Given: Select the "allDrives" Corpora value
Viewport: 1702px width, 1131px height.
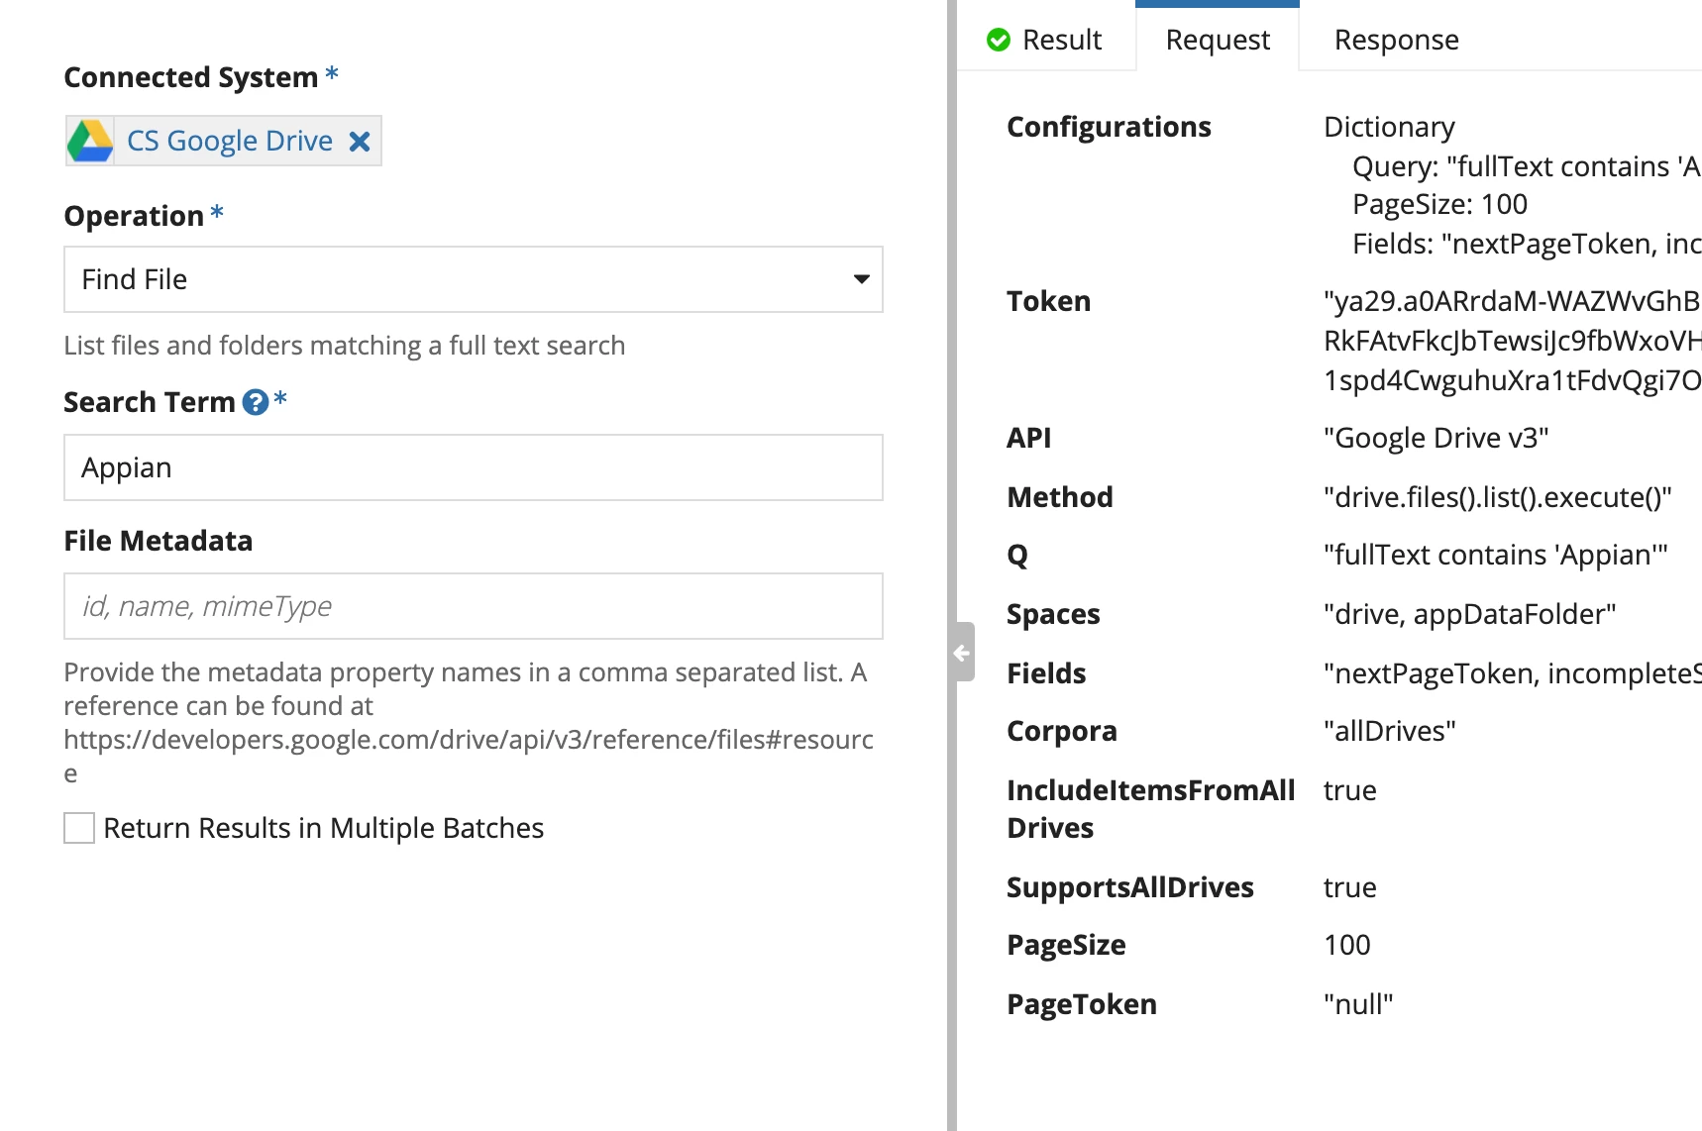Looking at the screenshot, I should click(1389, 731).
